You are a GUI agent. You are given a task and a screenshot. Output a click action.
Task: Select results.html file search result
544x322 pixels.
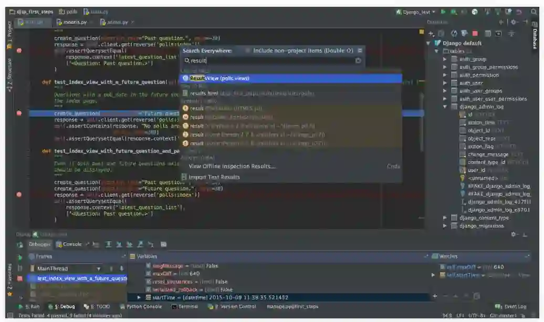click(291, 94)
